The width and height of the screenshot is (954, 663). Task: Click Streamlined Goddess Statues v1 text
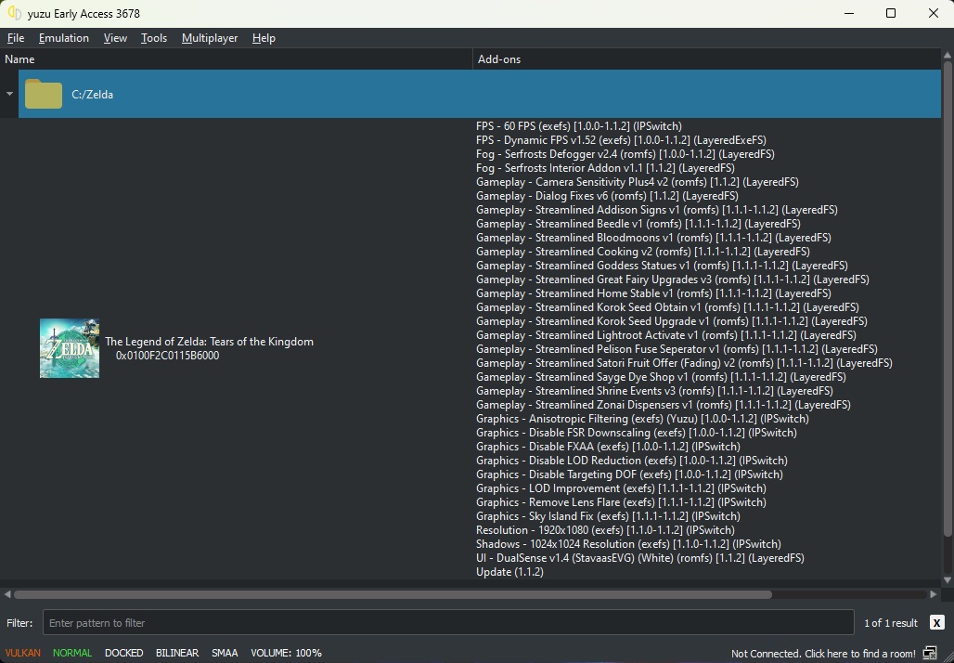(662, 266)
